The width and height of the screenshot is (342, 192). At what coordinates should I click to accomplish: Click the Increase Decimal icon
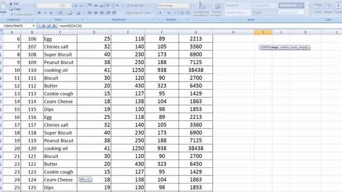tap(181, 13)
